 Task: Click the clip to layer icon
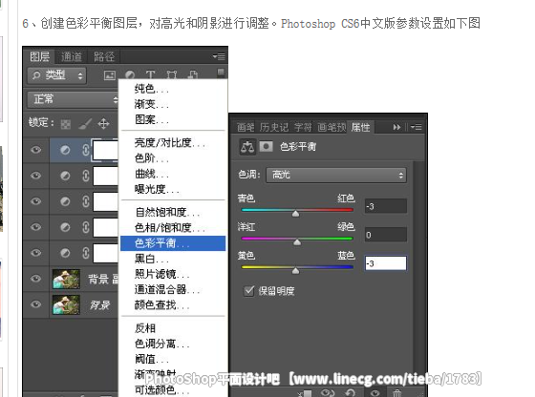tap(305, 393)
